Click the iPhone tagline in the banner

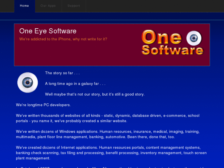tap(63, 39)
